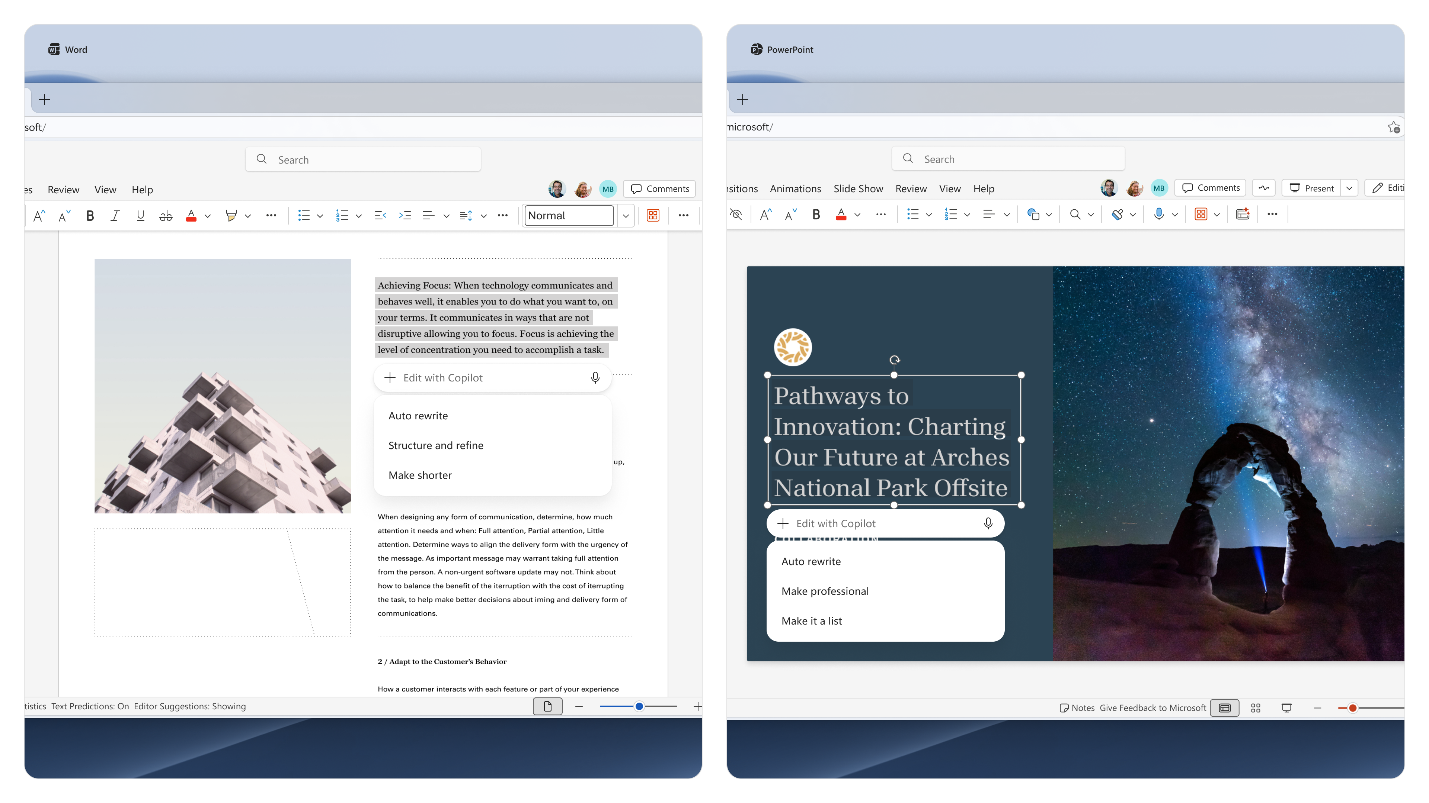The width and height of the screenshot is (1429, 803).
Task: Click the red font color swatch in Word
Action: (191, 216)
